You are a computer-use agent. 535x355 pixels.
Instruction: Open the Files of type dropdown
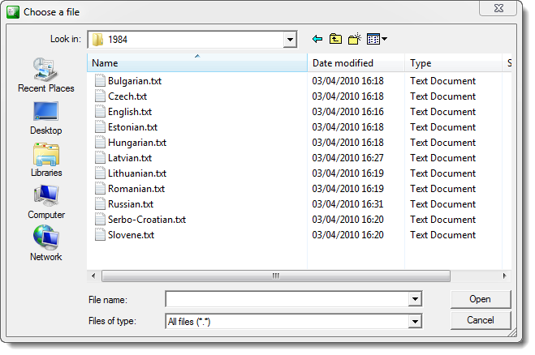[415, 322]
